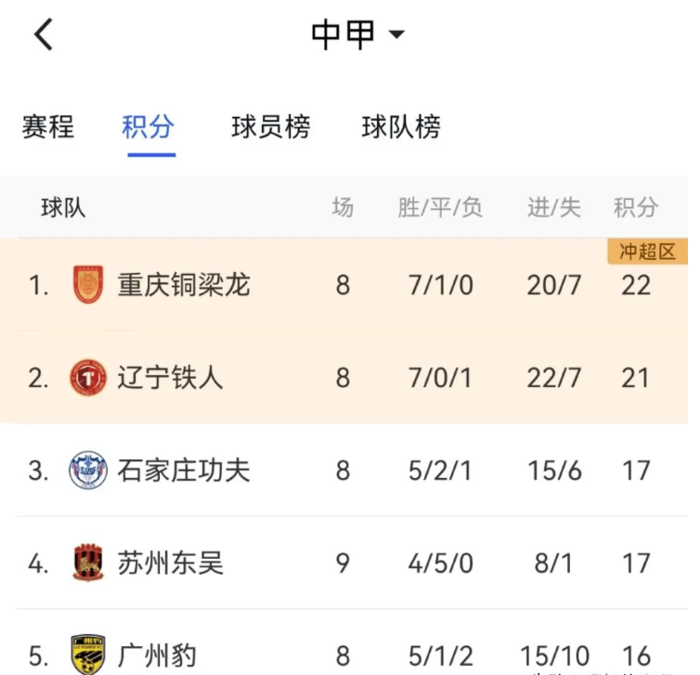Open 石家庄功夫 team name link
This screenshot has height=675, width=700.
point(184,471)
